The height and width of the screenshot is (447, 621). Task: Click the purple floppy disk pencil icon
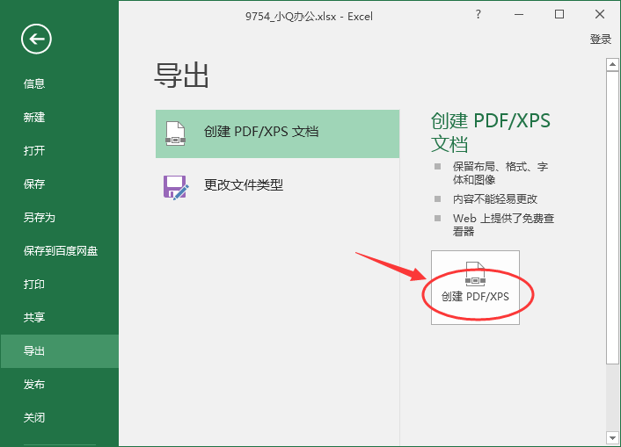(176, 187)
